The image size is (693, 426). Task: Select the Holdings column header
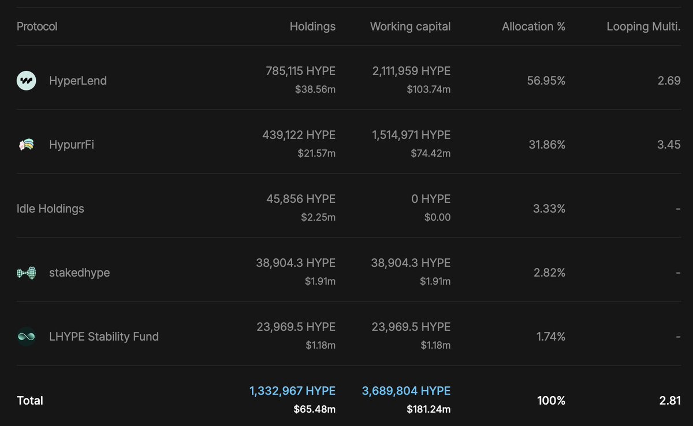312,27
